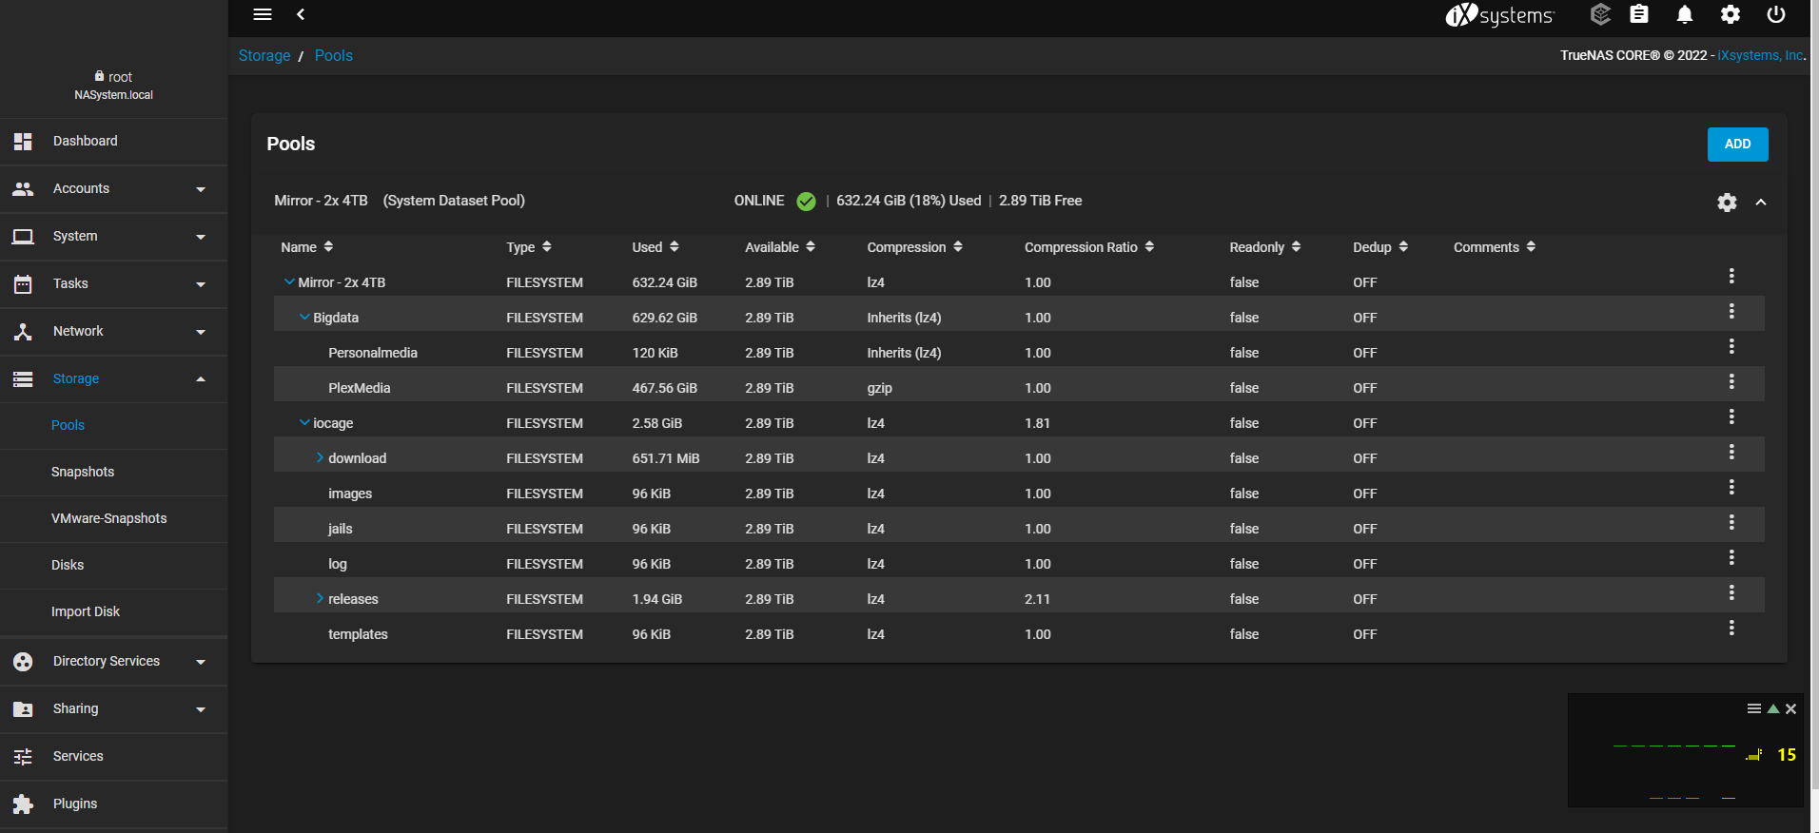Collapse the Mirror - 2x 4TB pool panel
This screenshot has height=833, width=1819.
(1761, 202)
